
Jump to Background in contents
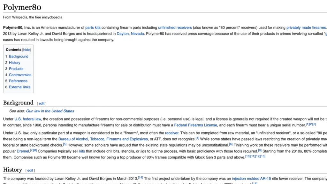19,57
